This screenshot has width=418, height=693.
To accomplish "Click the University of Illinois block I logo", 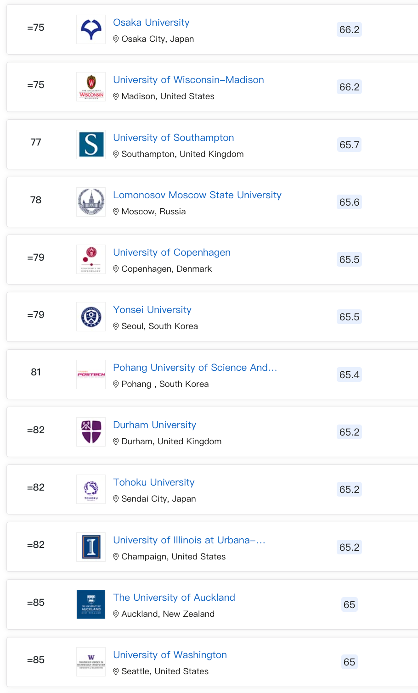I will pos(91,547).
